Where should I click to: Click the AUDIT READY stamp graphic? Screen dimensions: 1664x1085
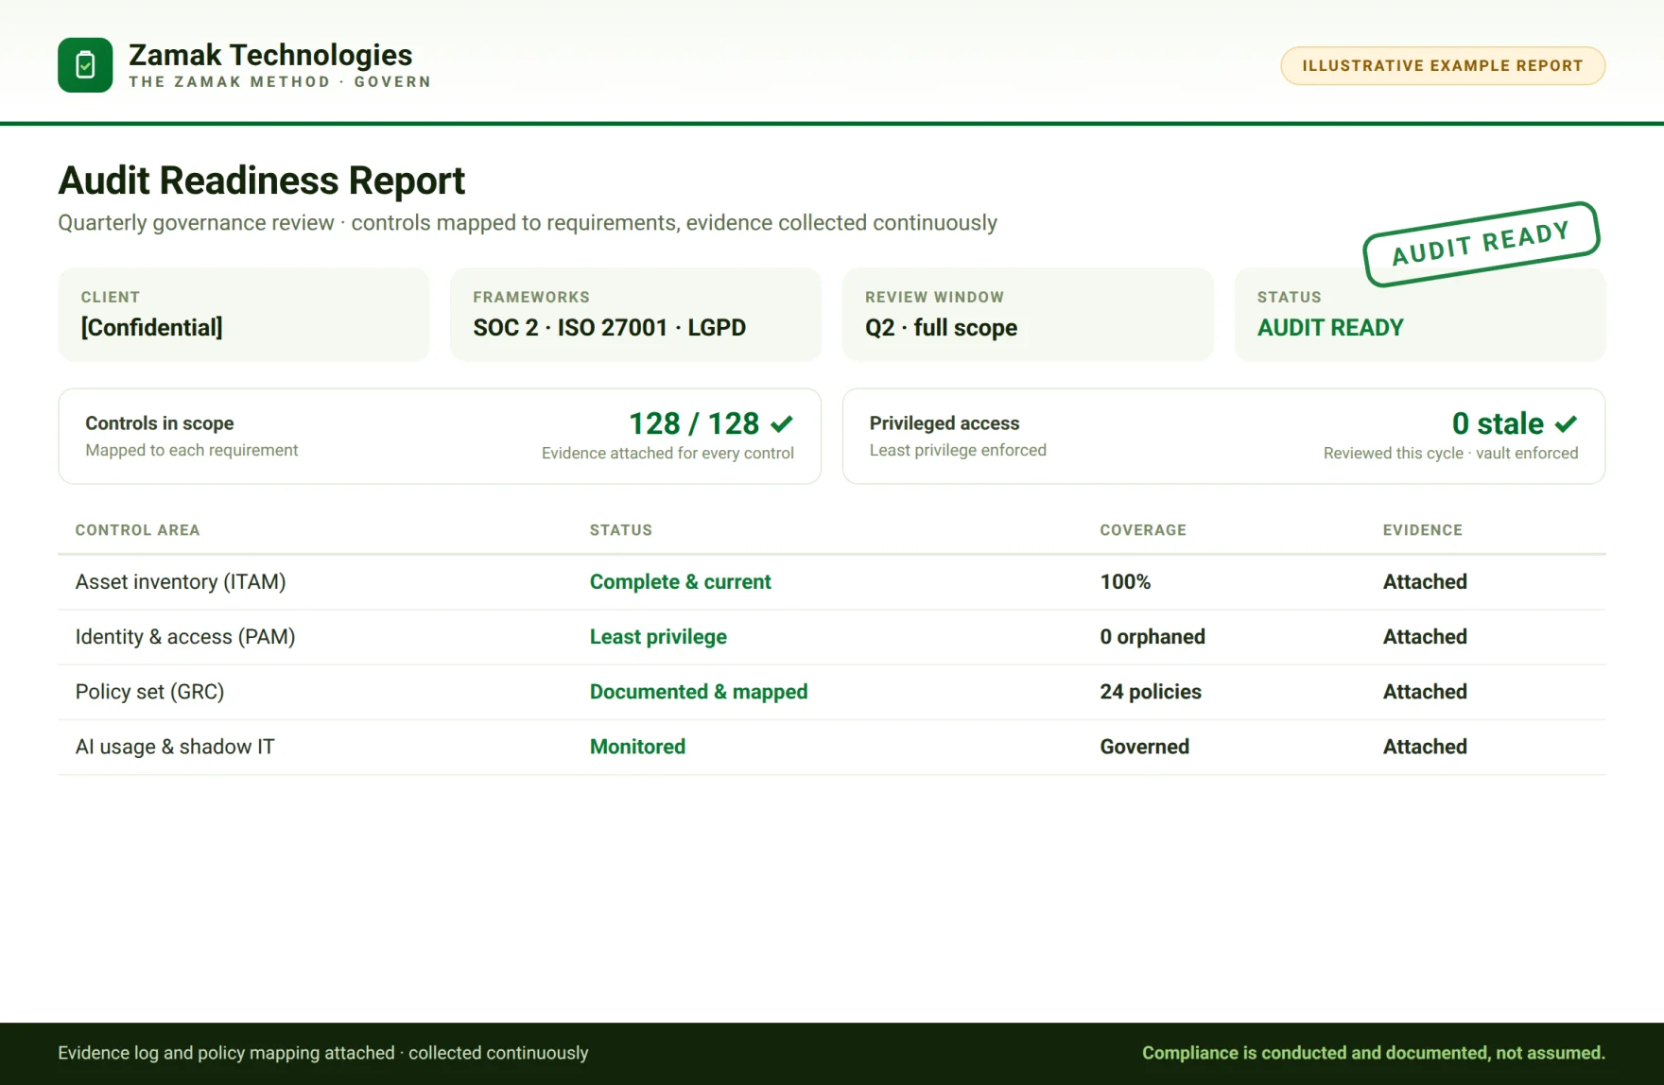point(1481,244)
